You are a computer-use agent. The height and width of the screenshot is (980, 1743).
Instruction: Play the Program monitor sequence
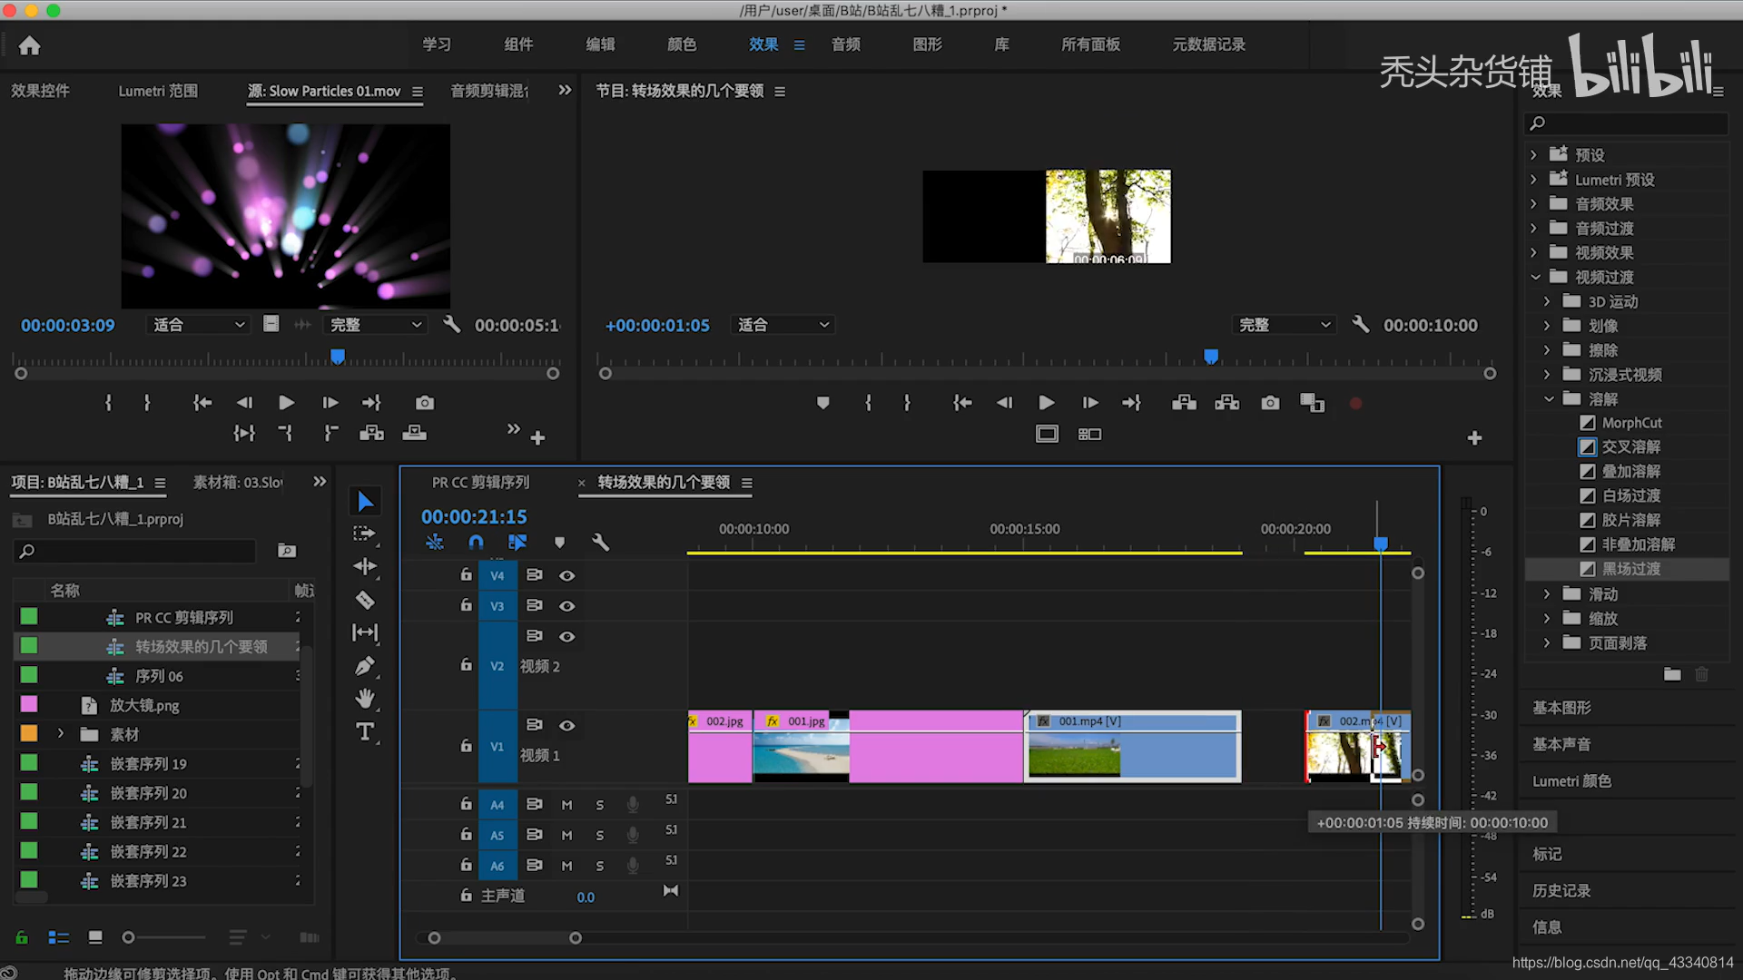1046,403
